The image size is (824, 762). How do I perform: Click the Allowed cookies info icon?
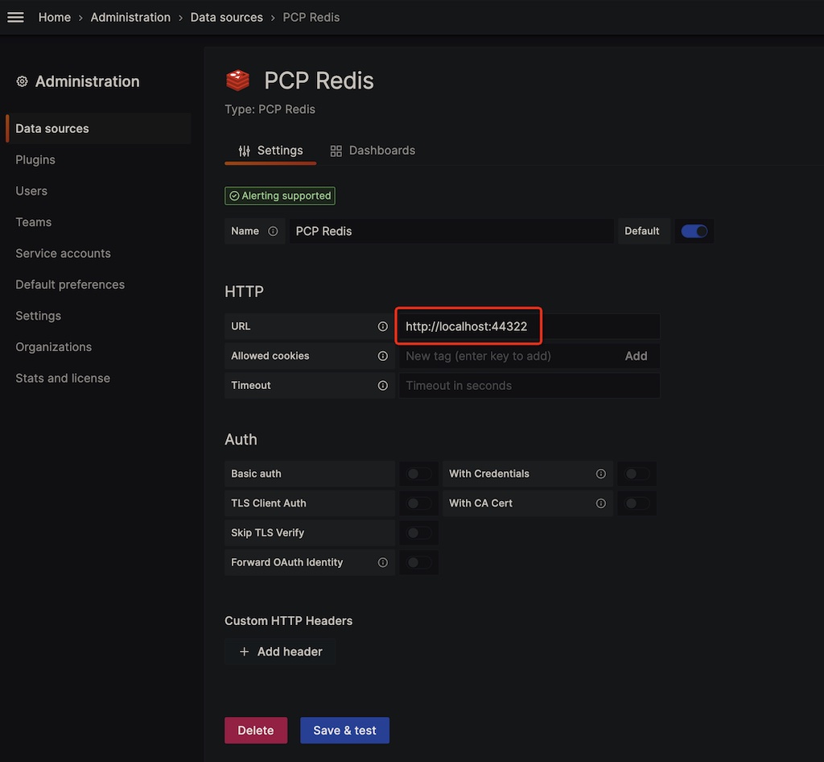[x=382, y=356]
